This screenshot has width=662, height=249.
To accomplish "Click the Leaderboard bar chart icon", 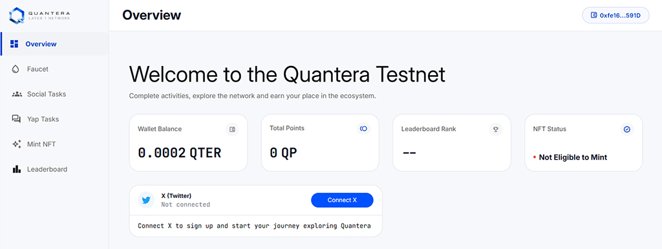I will pyautogui.click(x=16, y=169).
